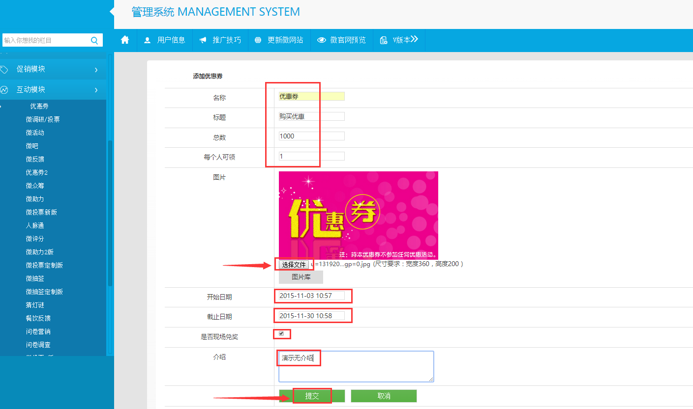This screenshot has height=409, width=693.
Task: Click the 开始日期 date input field
Action: click(312, 296)
